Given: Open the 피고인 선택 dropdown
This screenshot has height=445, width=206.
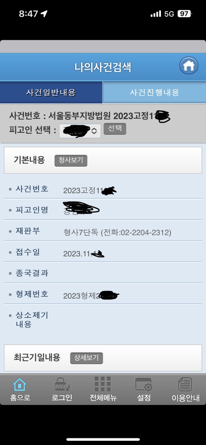Looking at the screenshot, I should (x=80, y=131).
